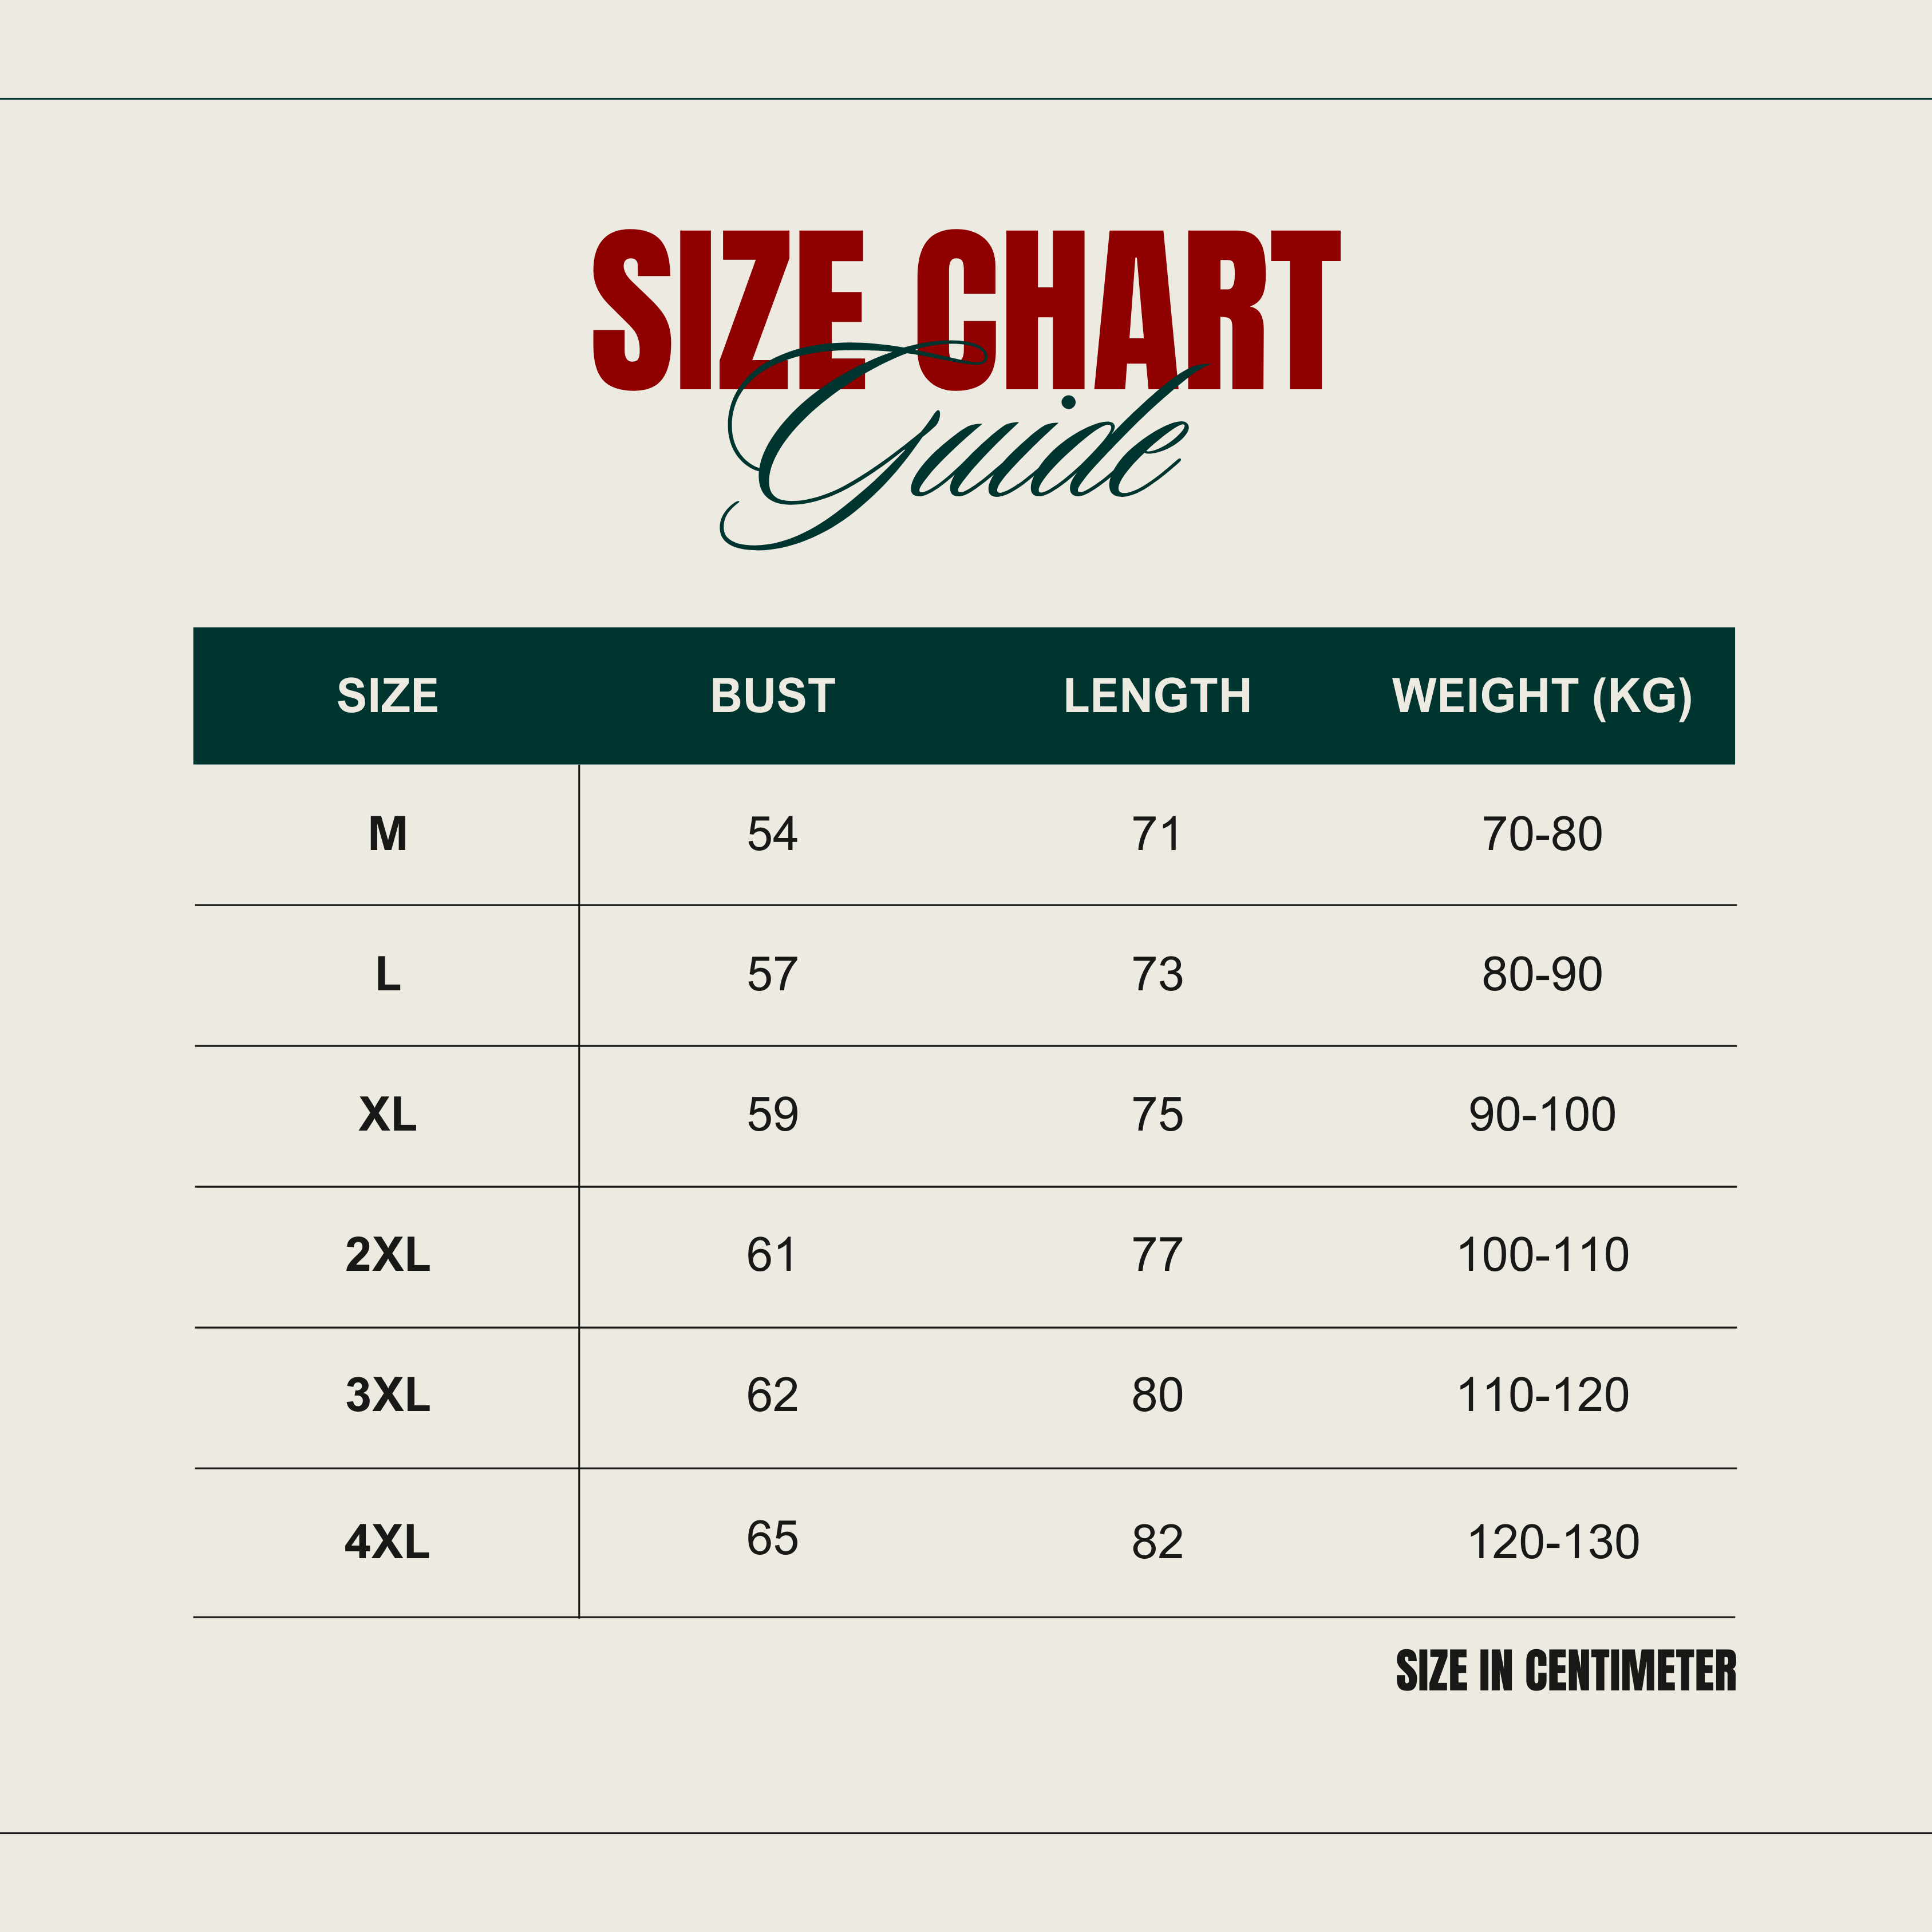Click the BUST column header
This screenshot has width=1932, height=1932.
pyautogui.click(x=772, y=696)
